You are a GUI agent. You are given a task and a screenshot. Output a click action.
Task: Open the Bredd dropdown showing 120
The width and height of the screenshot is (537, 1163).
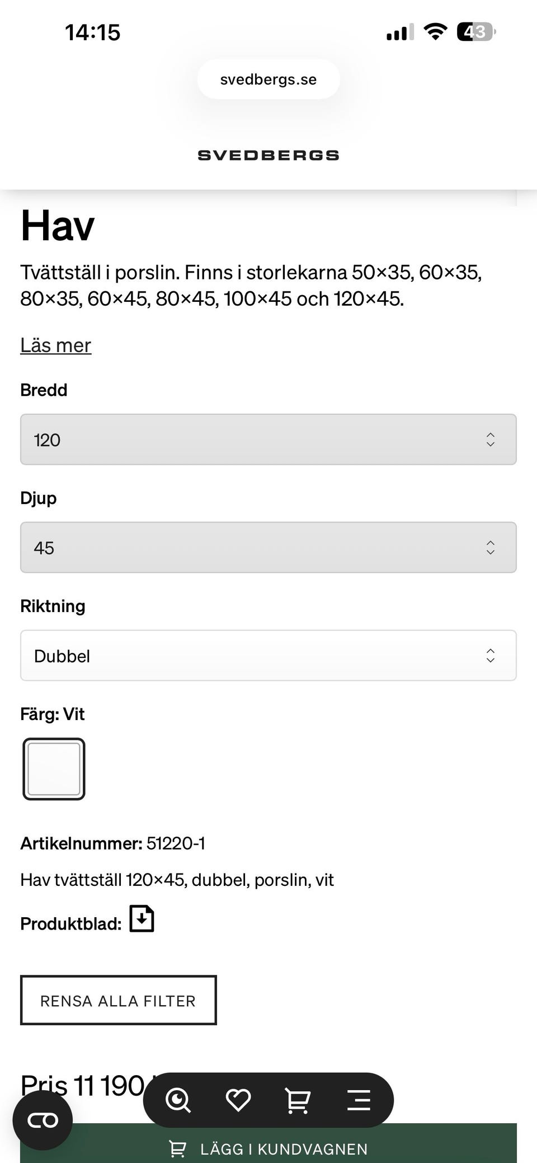click(268, 440)
